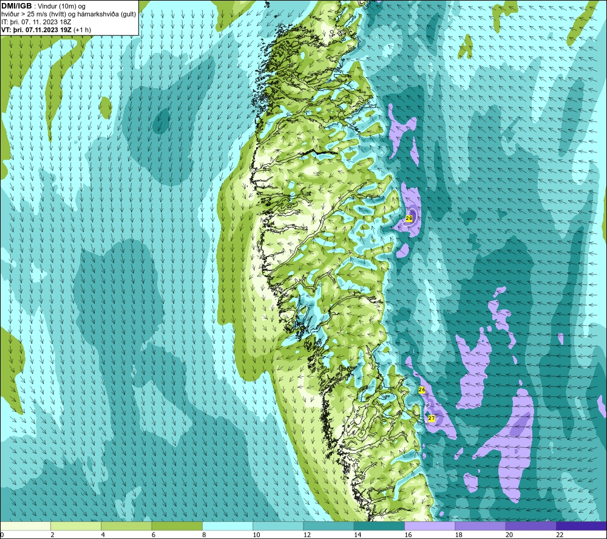Click the scale value 22
The height and width of the screenshot is (539, 607).
coord(560,535)
